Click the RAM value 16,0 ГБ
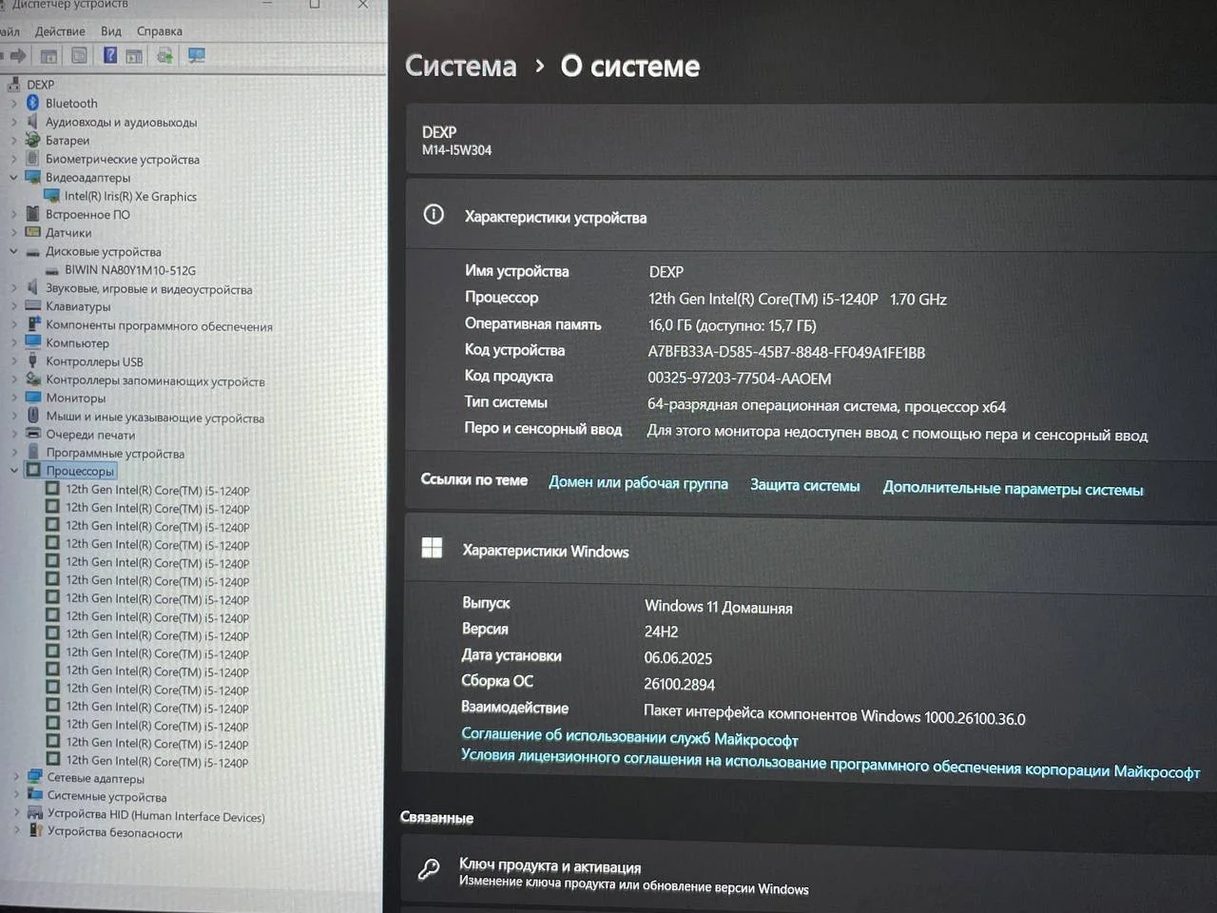The image size is (1217, 913). coord(732,325)
